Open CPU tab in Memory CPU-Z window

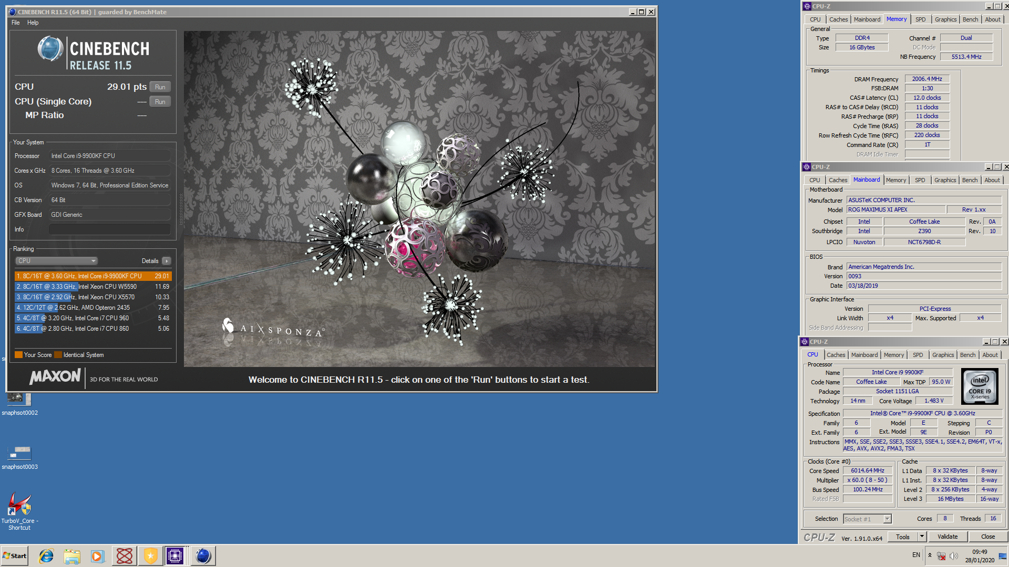point(815,19)
